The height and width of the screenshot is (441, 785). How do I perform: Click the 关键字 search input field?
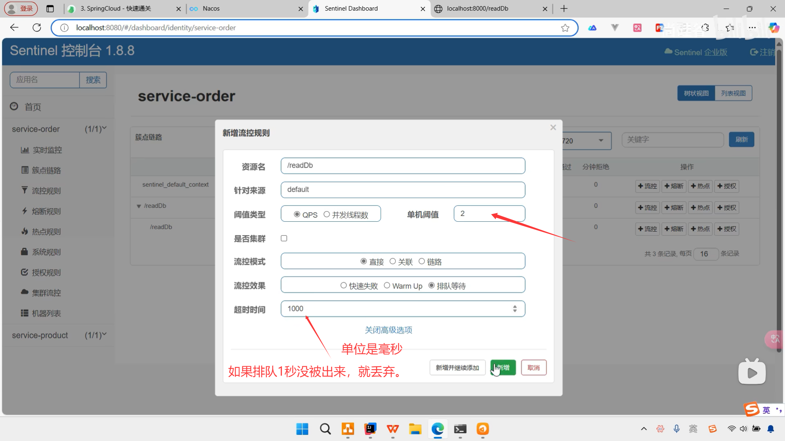point(673,139)
